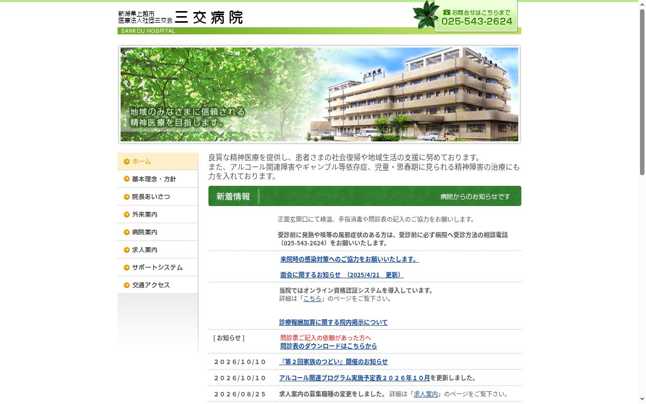This screenshot has width=646, height=404.
Task: Go to 院長あいさつ page
Action: point(158,197)
